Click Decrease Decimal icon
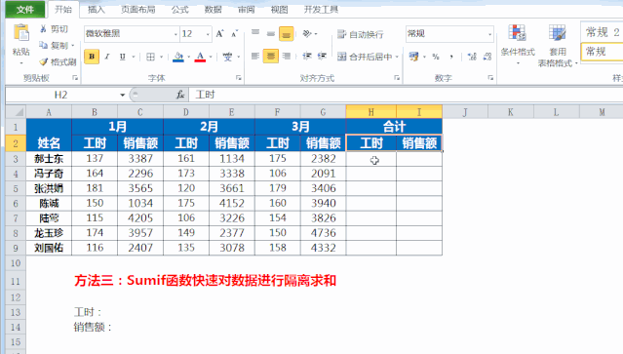This screenshot has height=354, width=623. pyautogui.click(x=487, y=57)
